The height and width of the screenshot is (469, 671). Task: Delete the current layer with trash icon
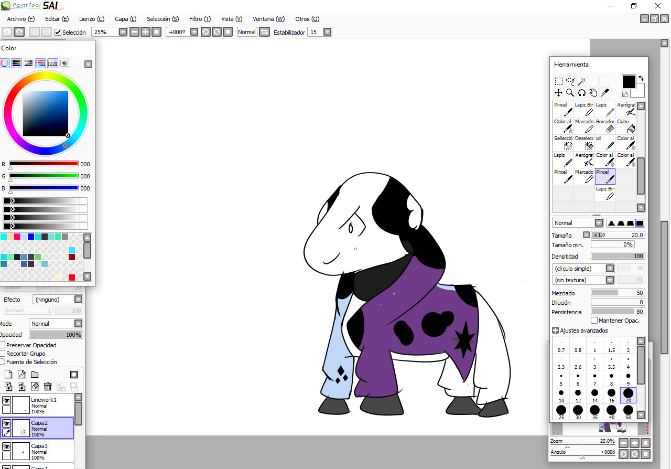click(48, 386)
